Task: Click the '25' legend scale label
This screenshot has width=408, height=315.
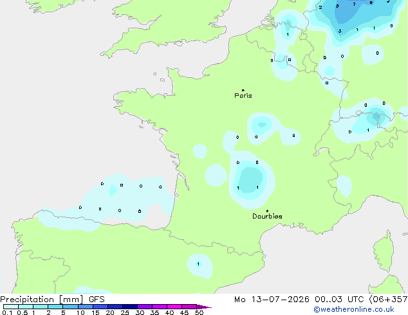Action: point(125,312)
